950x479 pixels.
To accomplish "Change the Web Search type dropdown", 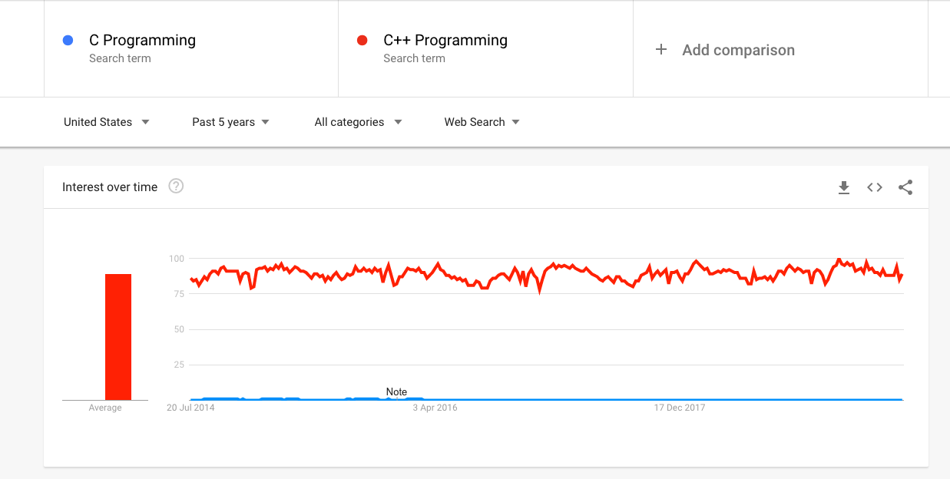I will point(482,122).
